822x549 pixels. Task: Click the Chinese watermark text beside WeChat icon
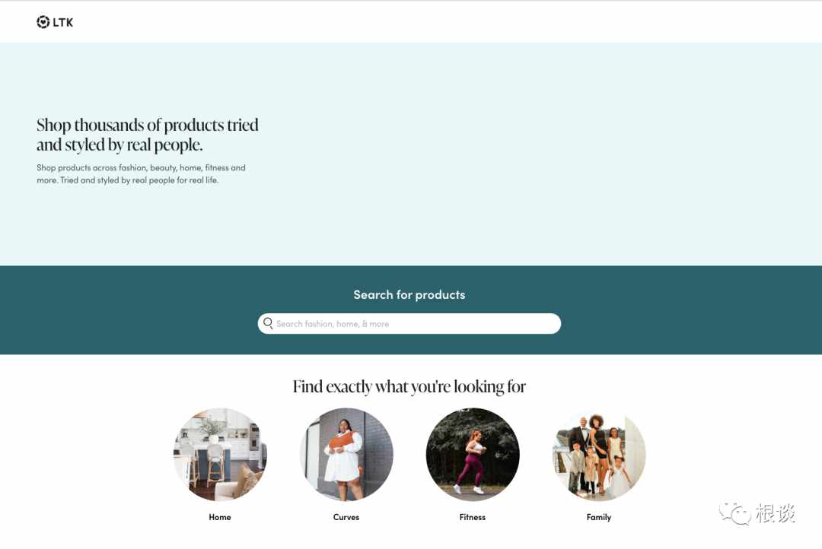776,513
